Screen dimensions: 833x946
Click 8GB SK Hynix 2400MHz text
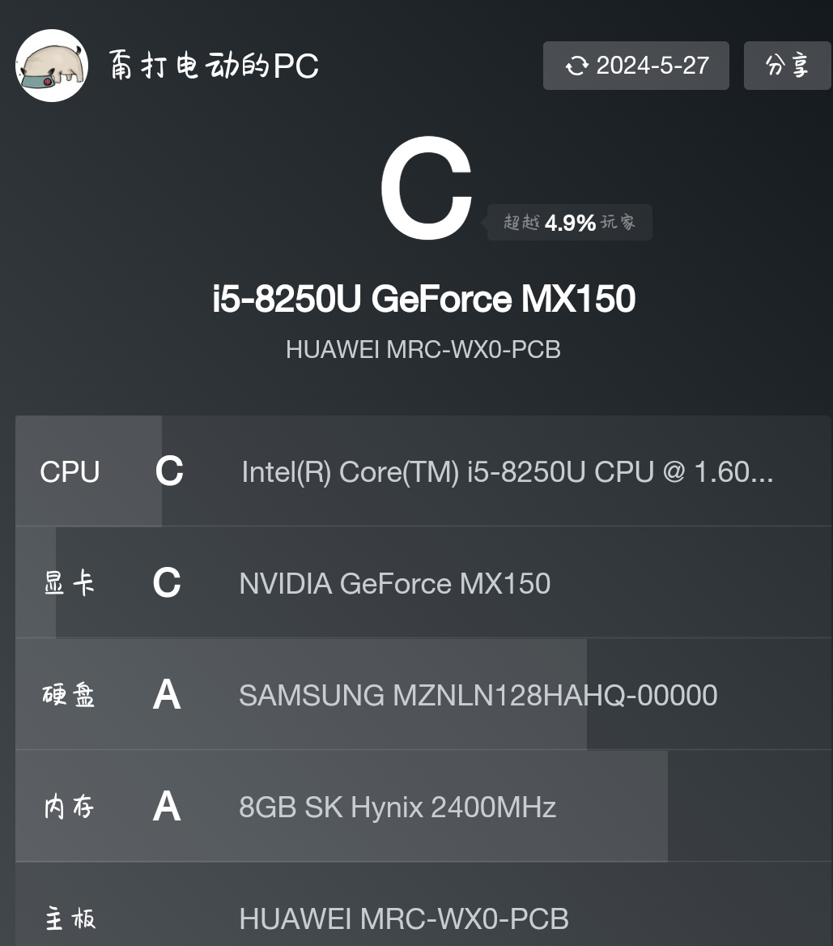(x=397, y=808)
